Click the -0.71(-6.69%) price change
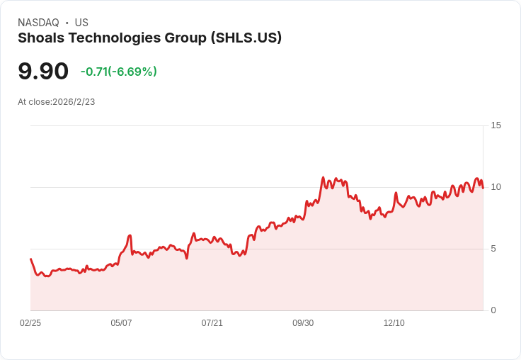This screenshot has height=360, width=521. (x=119, y=72)
